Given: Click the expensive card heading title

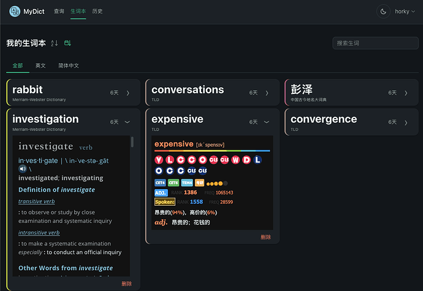Looking at the screenshot, I should click(x=178, y=119).
